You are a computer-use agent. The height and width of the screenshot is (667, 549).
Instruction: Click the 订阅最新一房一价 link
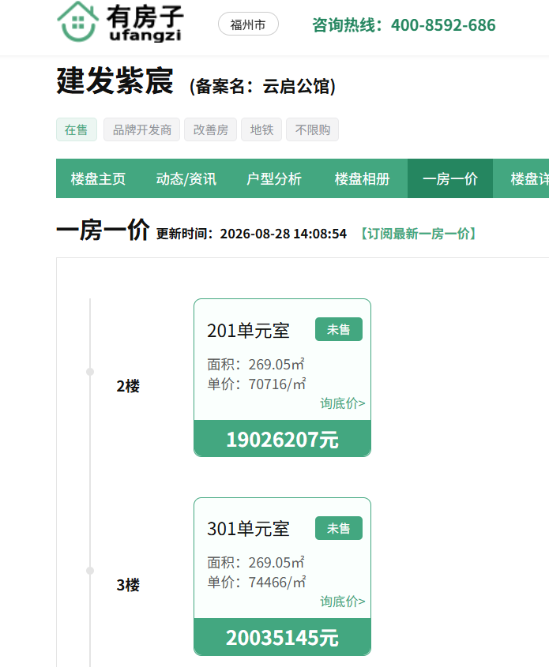[x=419, y=234]
